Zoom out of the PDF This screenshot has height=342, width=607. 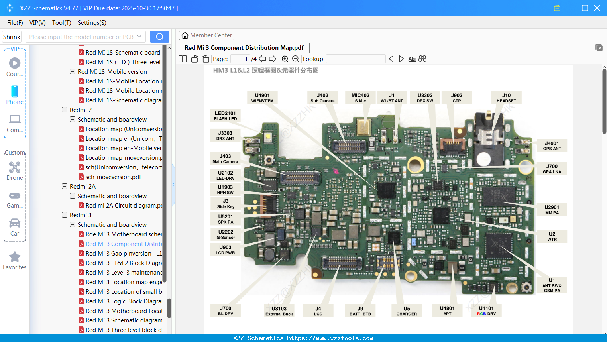(295, 59)
